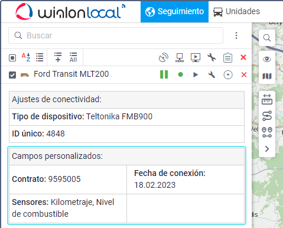Image resolution: width=283 pixels, height=228 pixels.
Task: Click the Buscar search input field
Action: (x=116, y=35)
